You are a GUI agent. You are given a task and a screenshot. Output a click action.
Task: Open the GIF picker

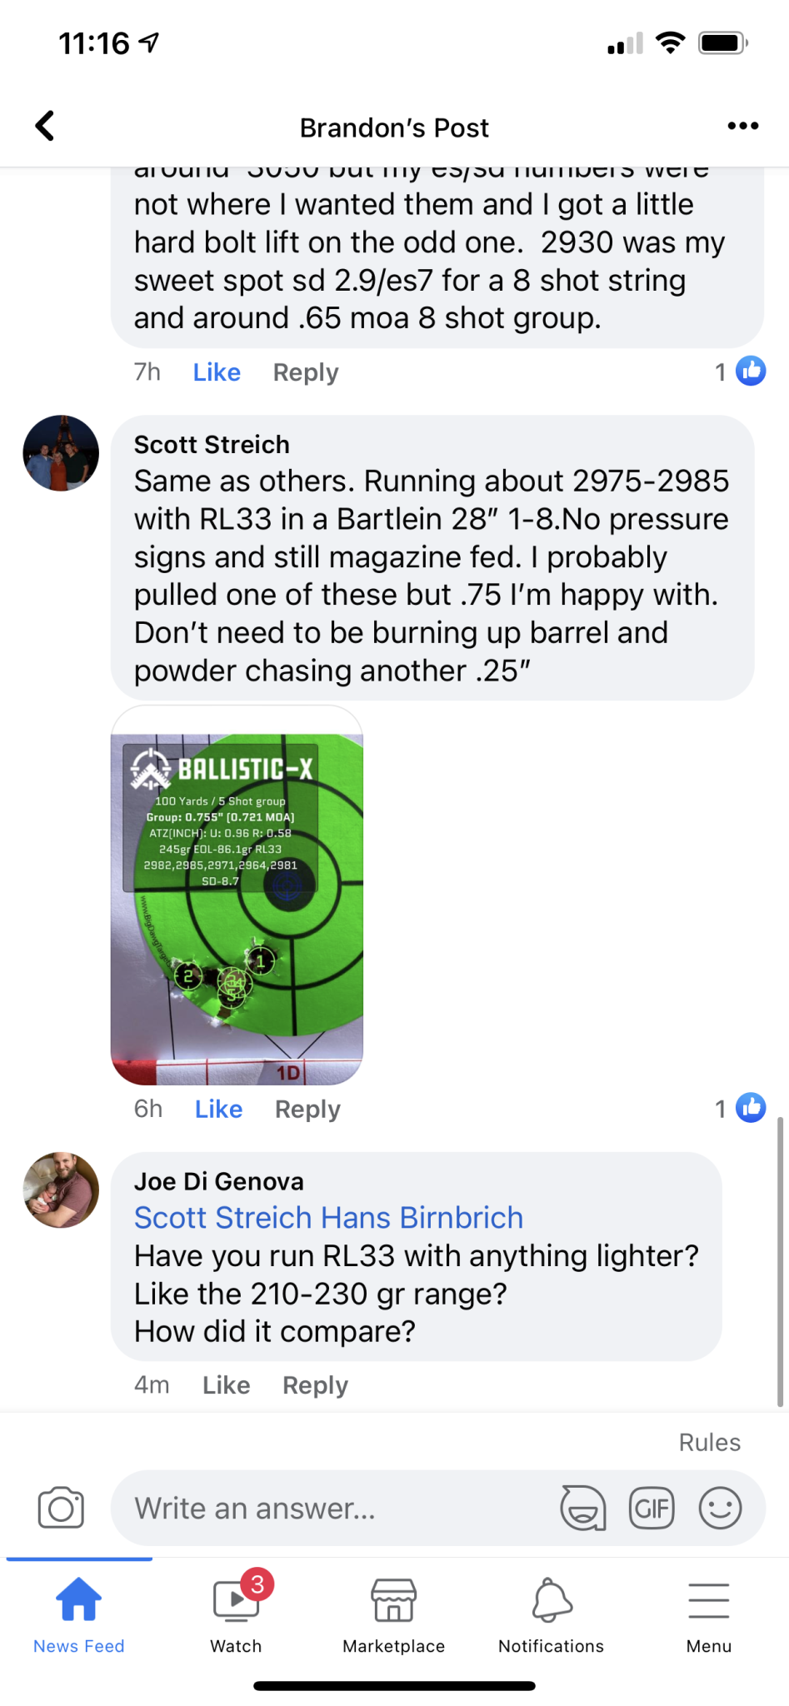click(652, 1508)
